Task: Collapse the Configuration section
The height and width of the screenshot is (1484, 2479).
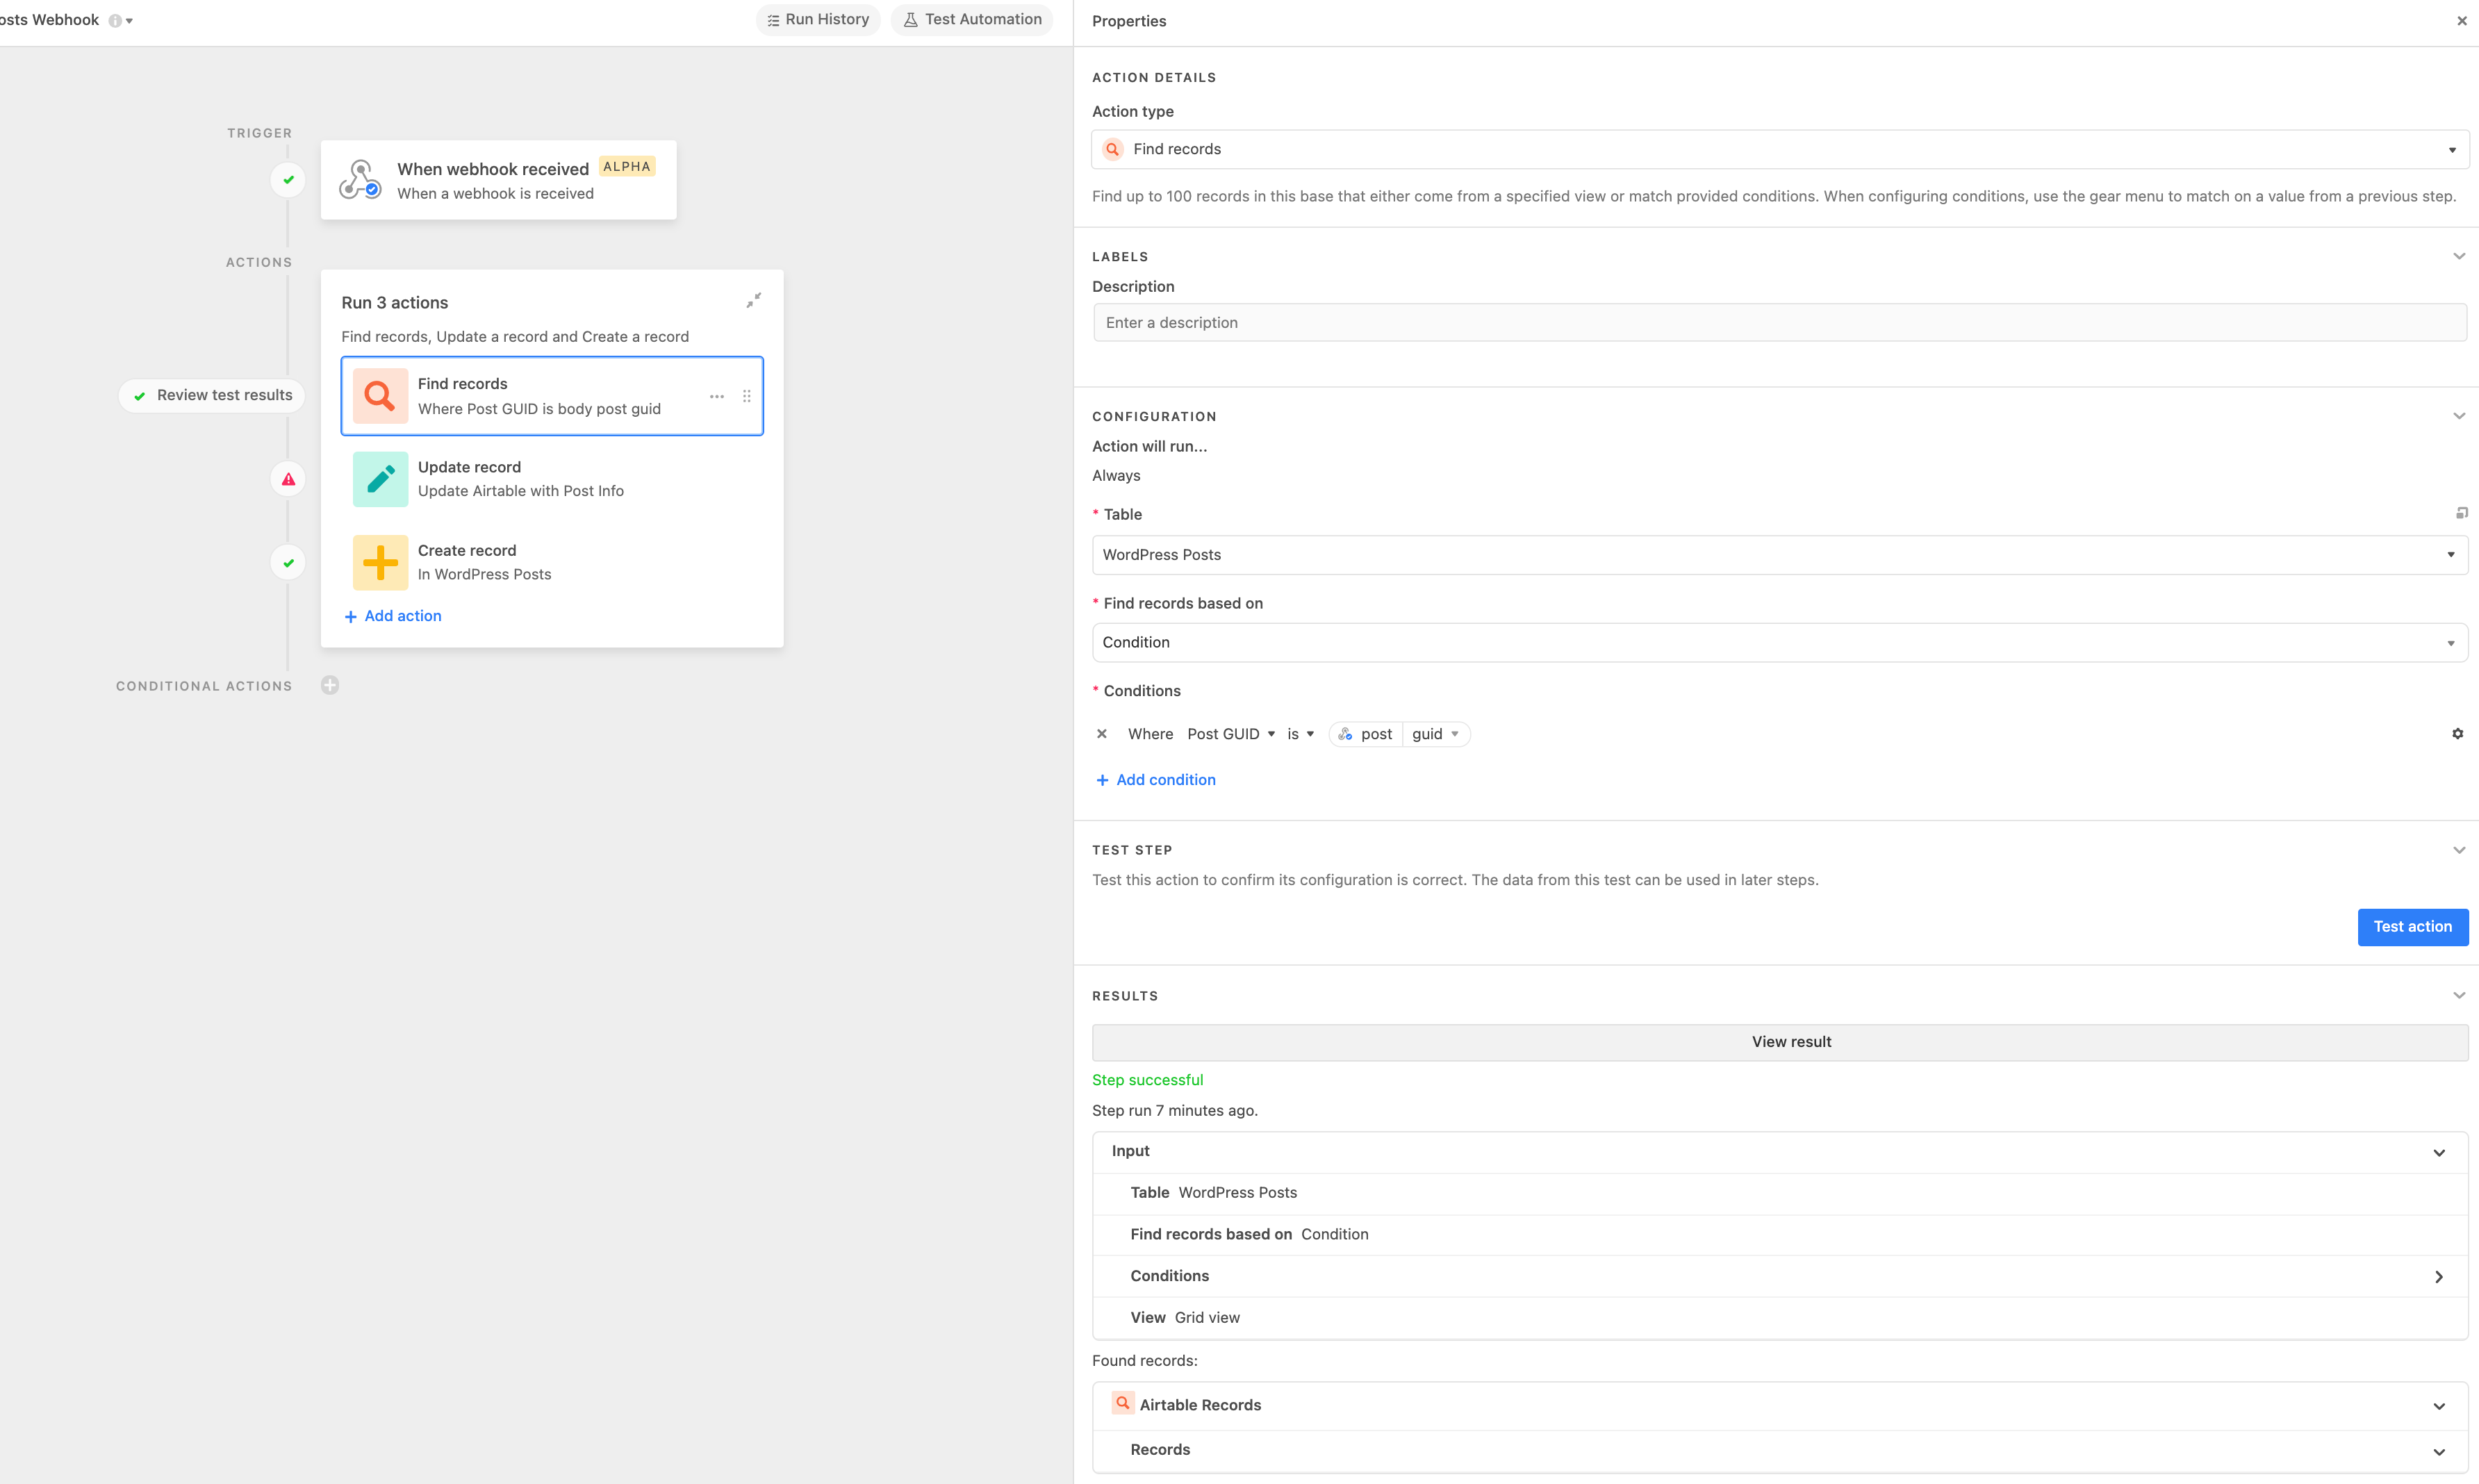Action: tap(2458, 416)
